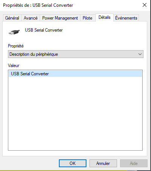Show the Événements tab

(x=126, y=18)
